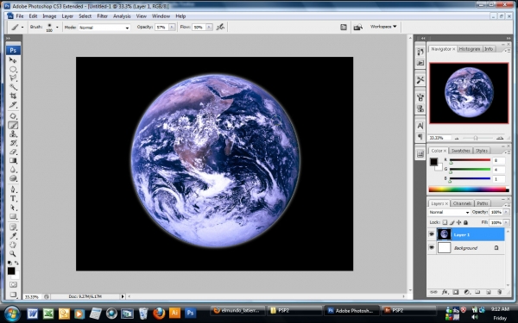Open the layer Opacity arrow in Layers panel
Viewport: 518px width, 323px height.
coord(507,212)
